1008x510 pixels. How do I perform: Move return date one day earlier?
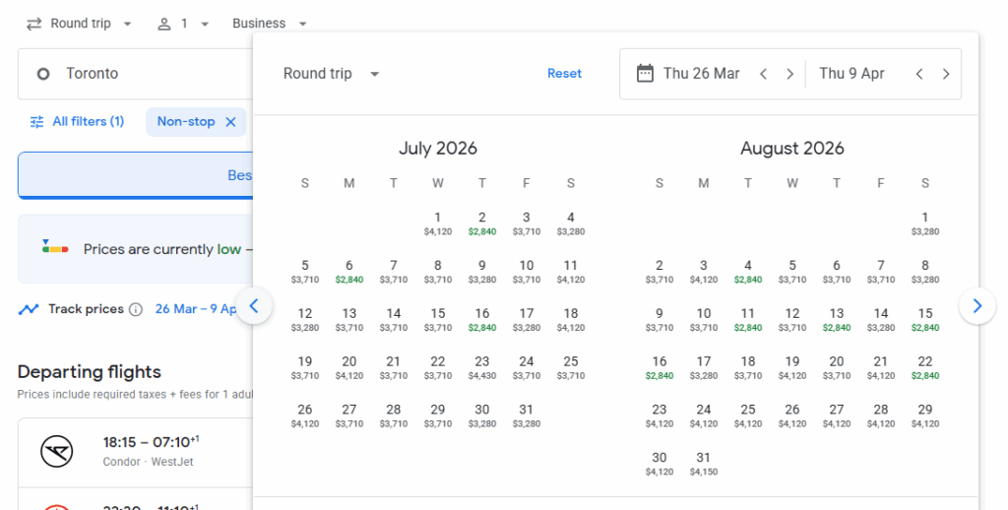tap(918, 74)
